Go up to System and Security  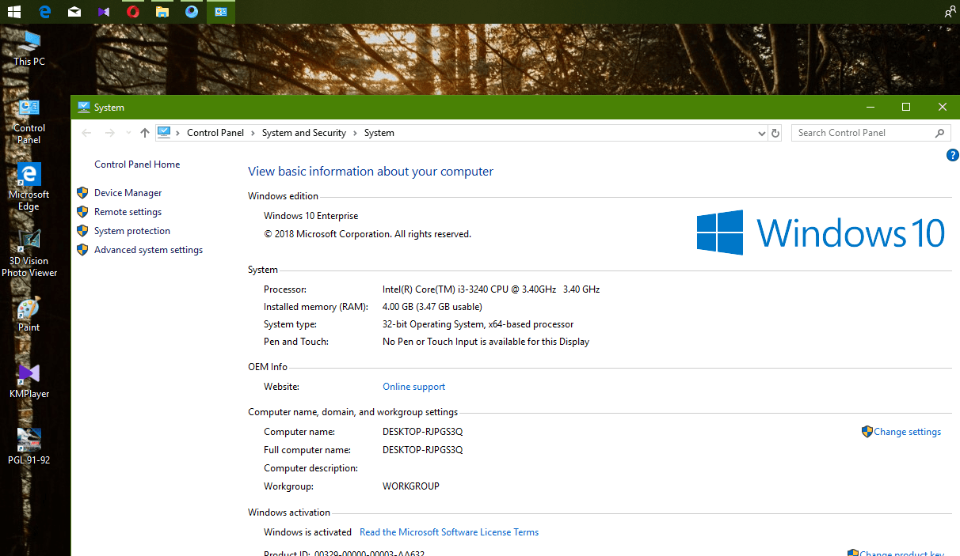coord(144,133)
